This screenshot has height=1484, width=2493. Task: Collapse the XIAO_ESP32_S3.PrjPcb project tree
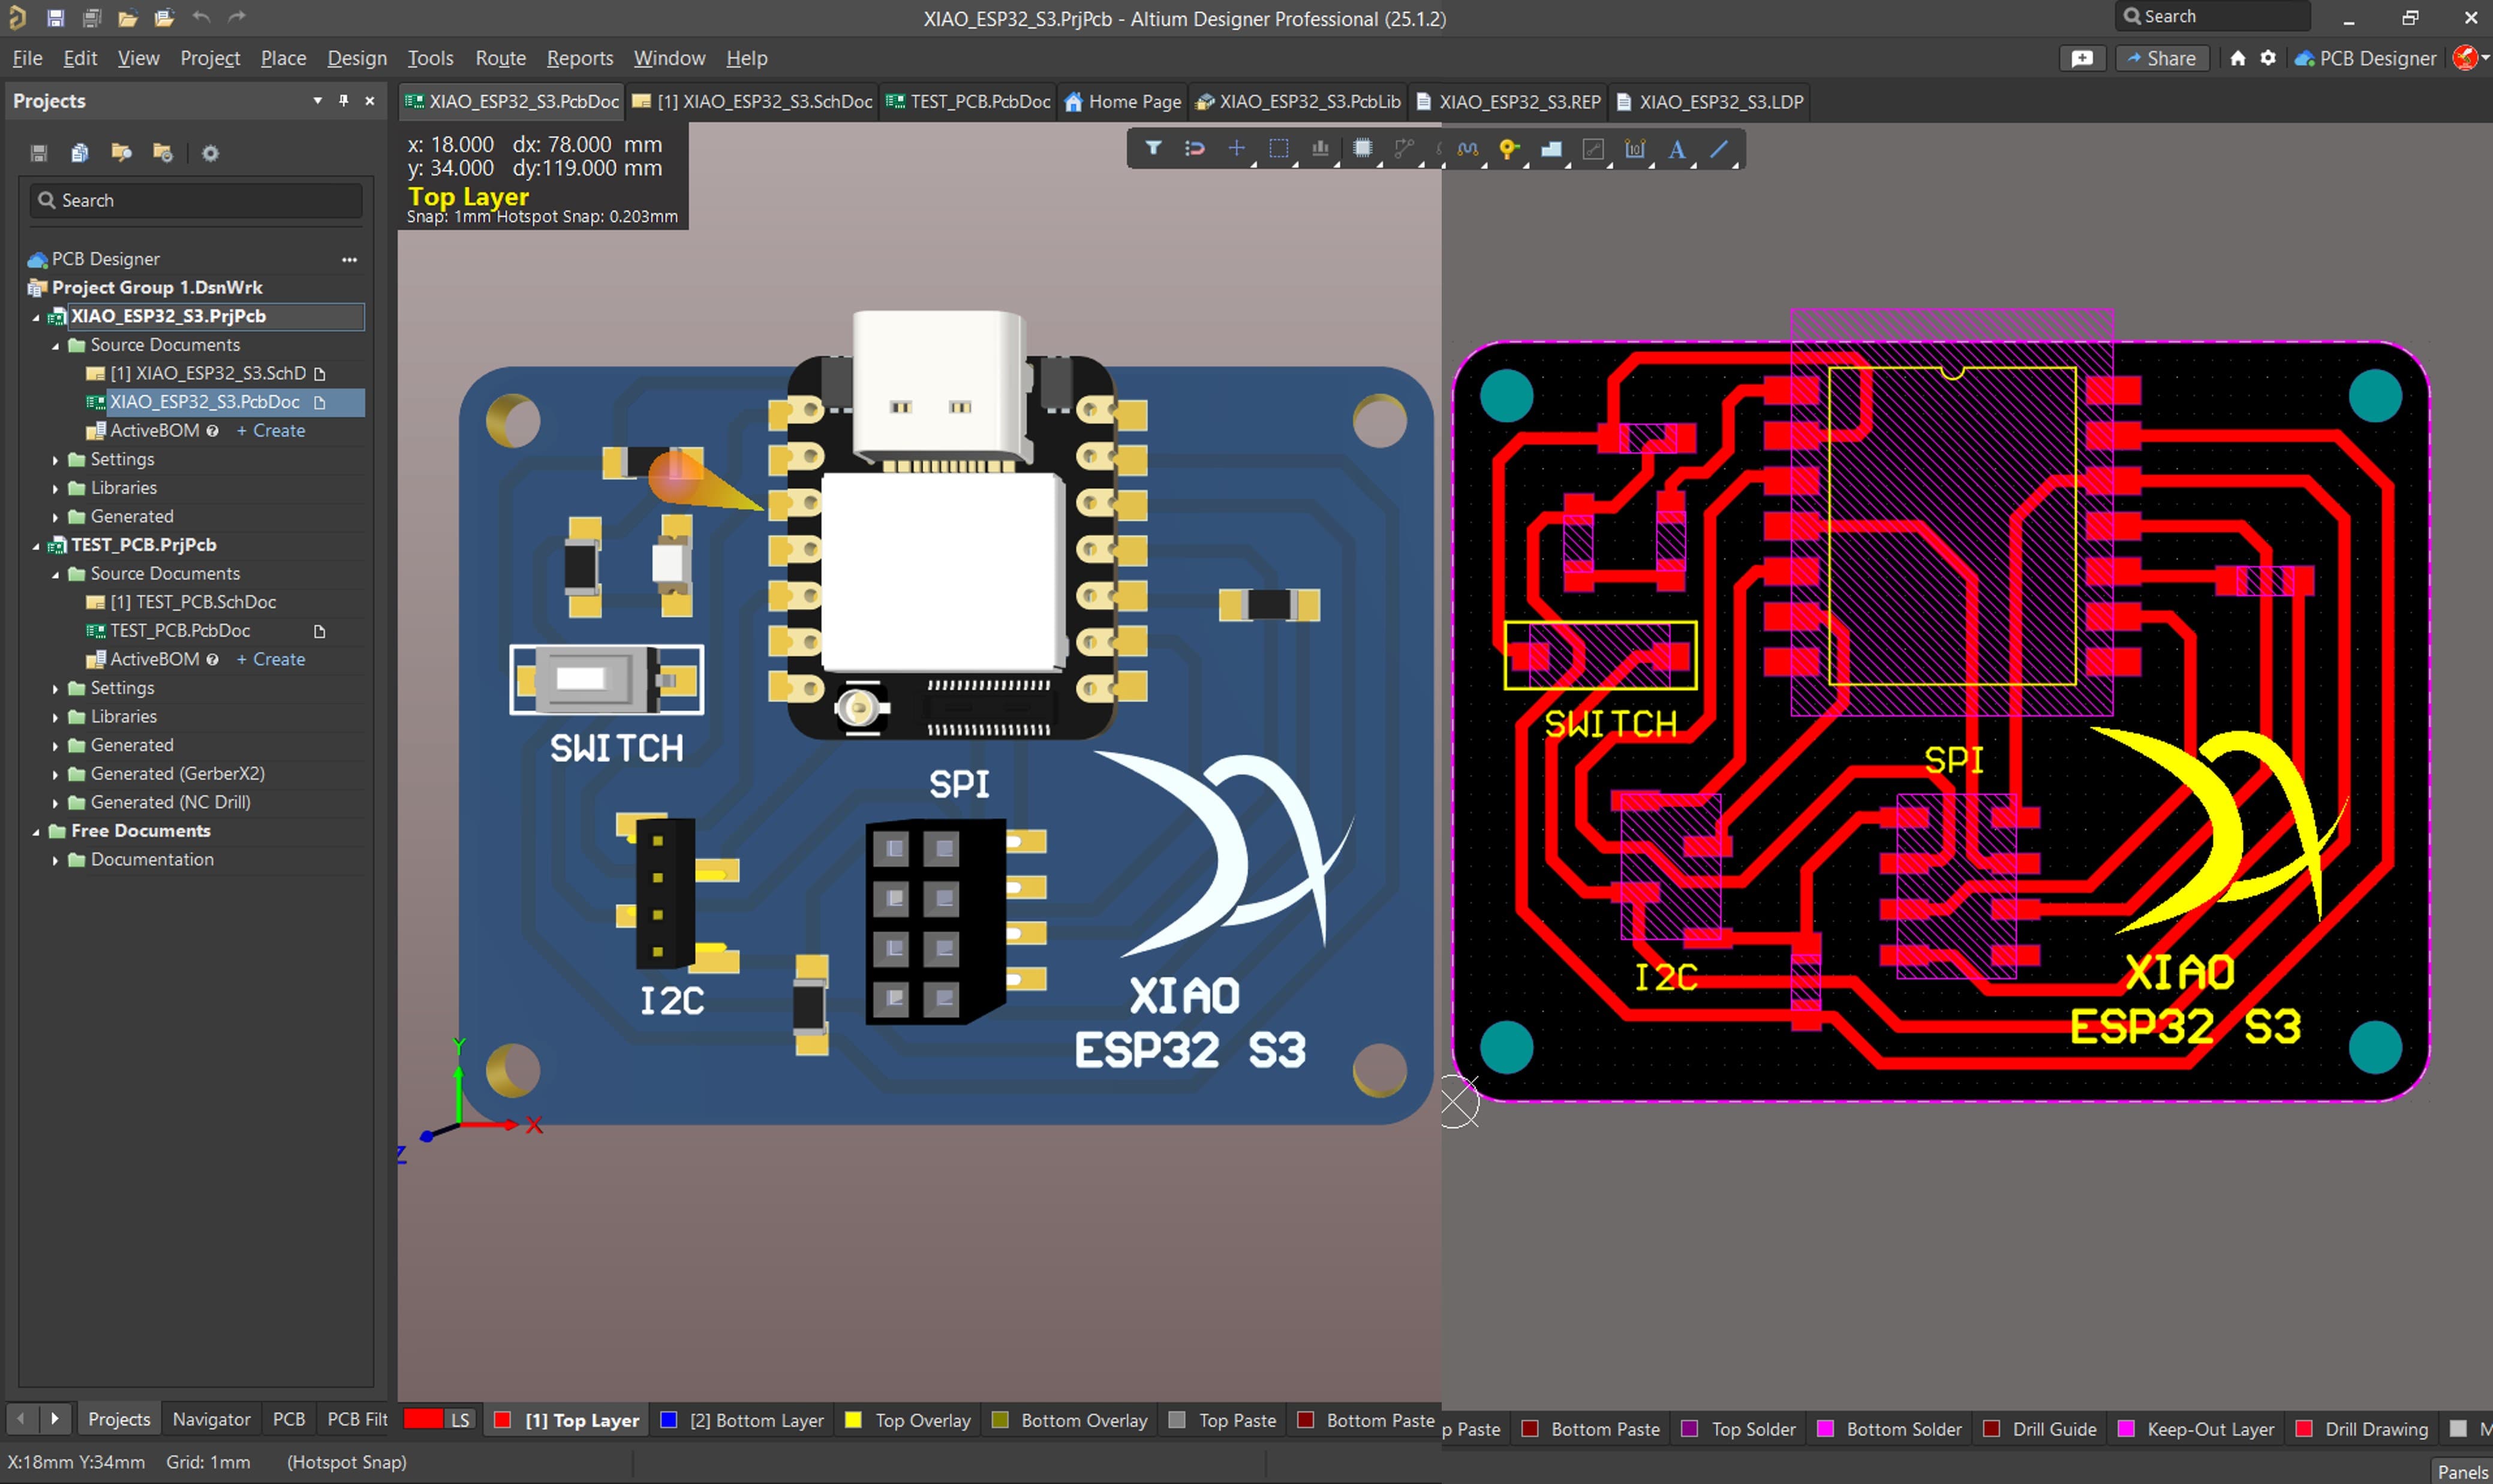[x=36, y=317]
